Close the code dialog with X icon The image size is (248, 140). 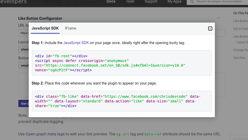click(210, 29)
